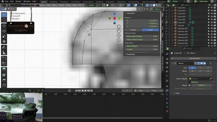This screenshot has height=122, width=217.
Task: Click the outliner search field
Action: coord(189,5)
